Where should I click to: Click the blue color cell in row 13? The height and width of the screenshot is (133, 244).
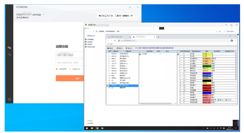[x=207, y=93]
